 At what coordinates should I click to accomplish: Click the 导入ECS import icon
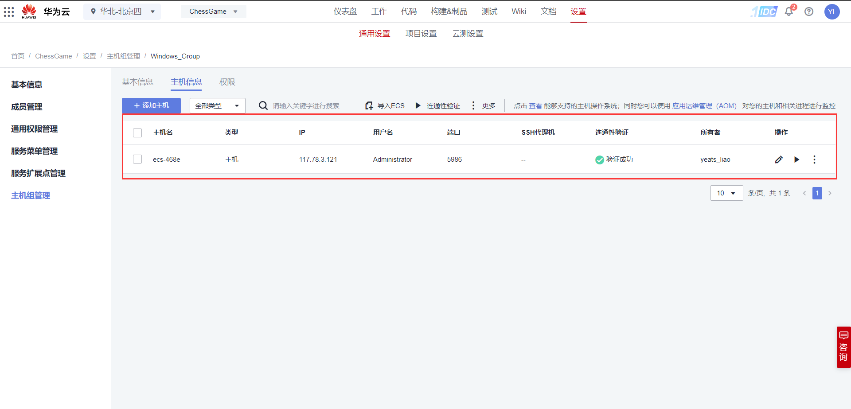coord(369,105)
